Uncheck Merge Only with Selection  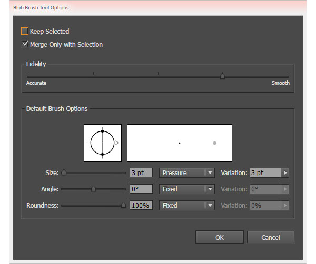coord(25,45)
